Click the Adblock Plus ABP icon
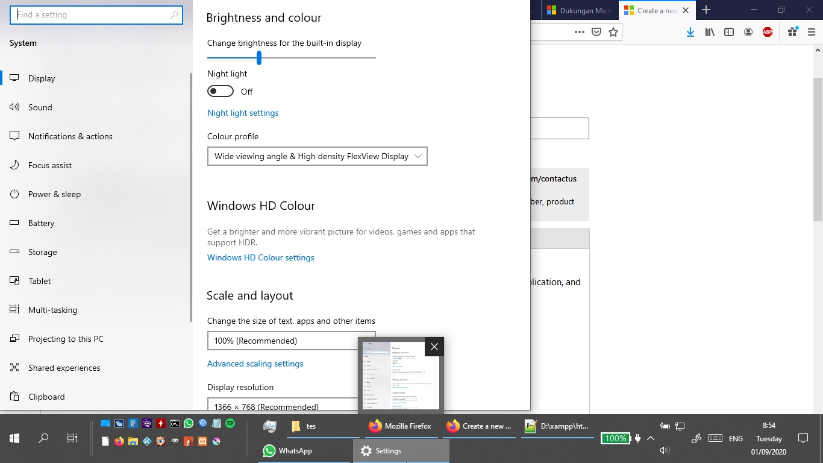 [x=768, y=32]
